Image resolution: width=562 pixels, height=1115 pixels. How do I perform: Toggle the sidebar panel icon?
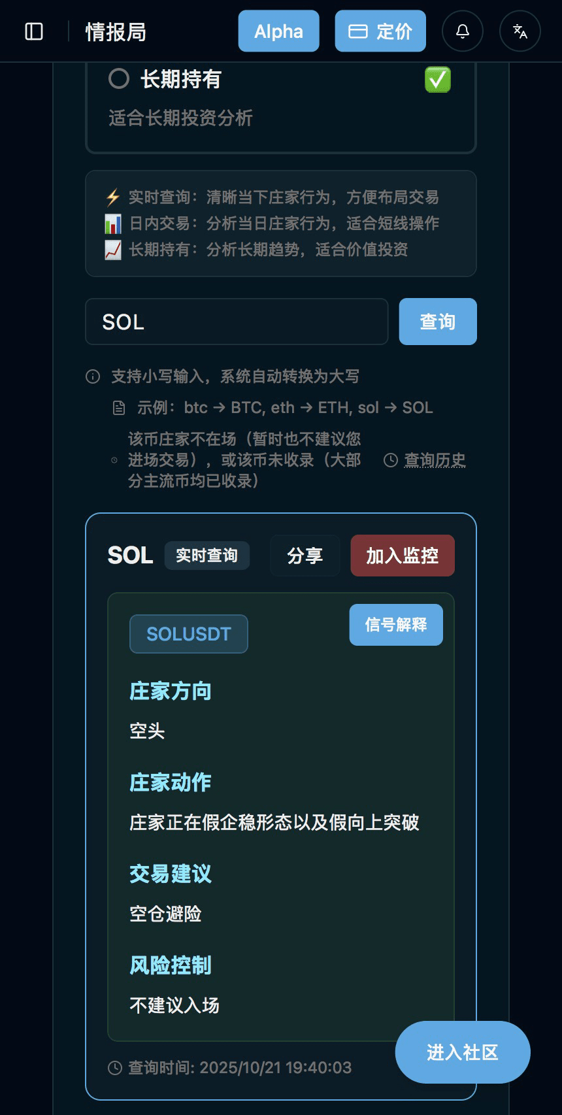click(x=34, y=31)
